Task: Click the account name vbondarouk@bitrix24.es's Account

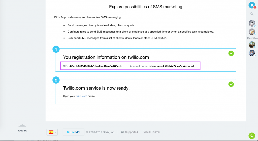Action: click(171, 66)
